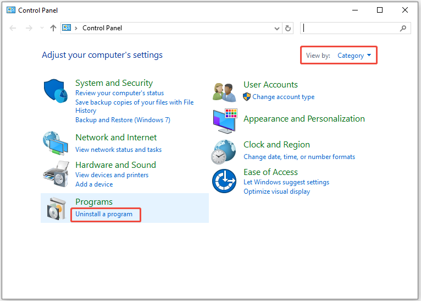The width and height of the screenshot is (421, 301).
Task: Open the Appearance and Personalization monitor icon
Action: tap(225, 121)
